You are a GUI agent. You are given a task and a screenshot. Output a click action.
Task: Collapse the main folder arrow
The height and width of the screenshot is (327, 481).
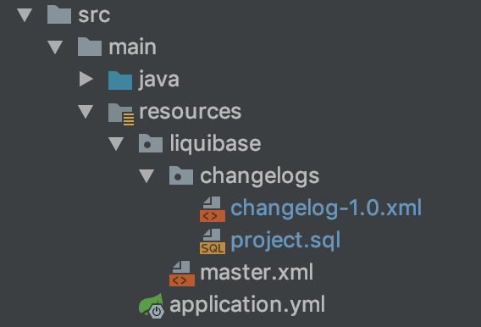click(x=55, y=47)
